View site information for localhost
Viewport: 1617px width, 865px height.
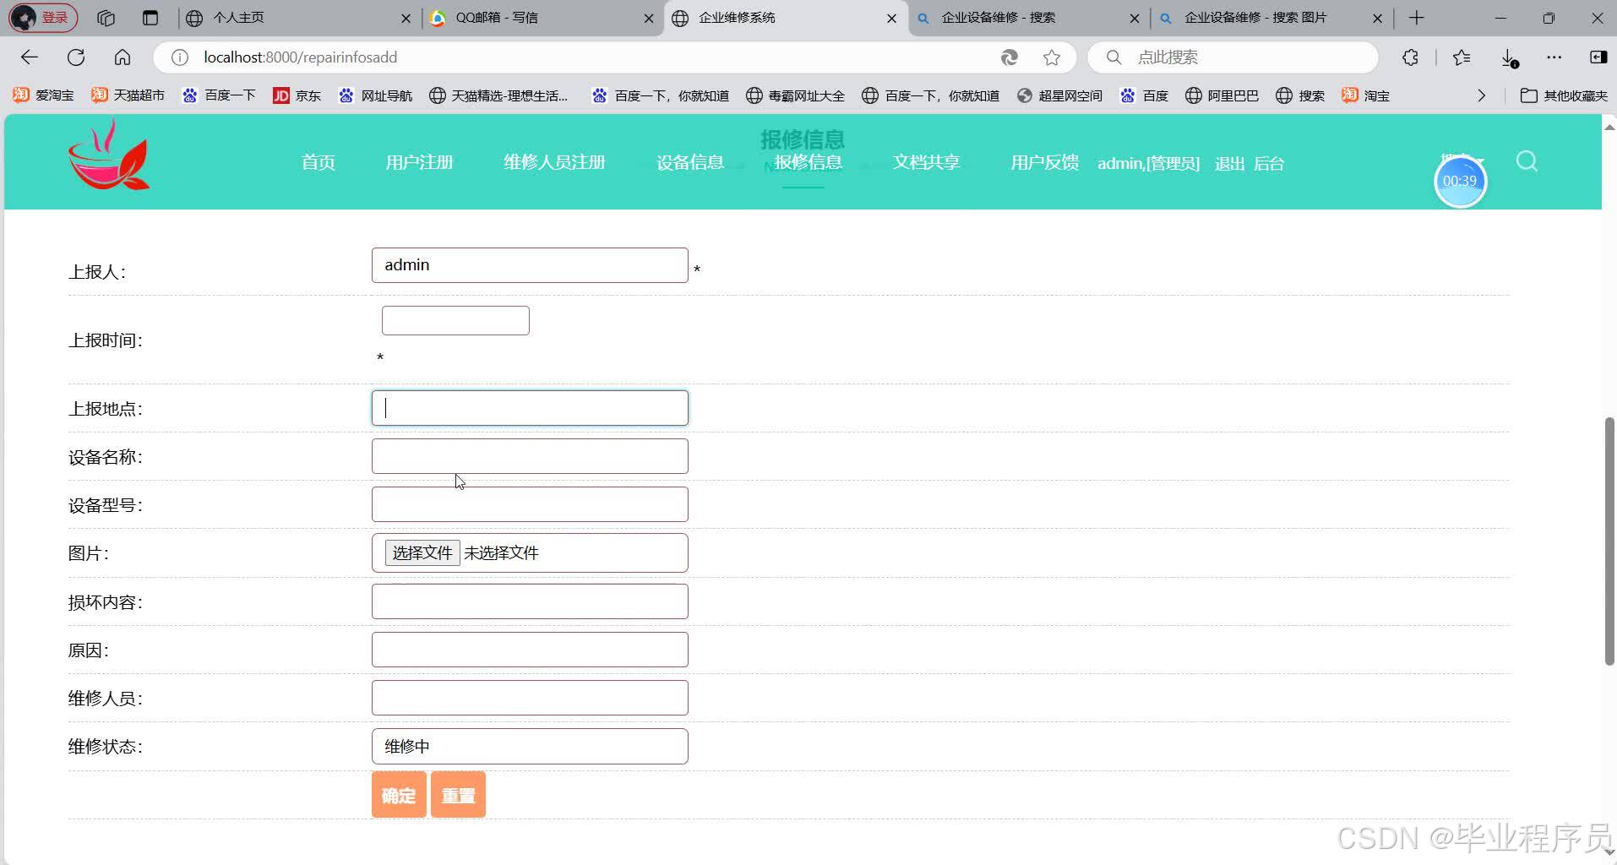coord(179,57)
